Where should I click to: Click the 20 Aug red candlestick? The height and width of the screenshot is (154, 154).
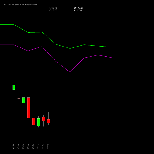point(34,121)
